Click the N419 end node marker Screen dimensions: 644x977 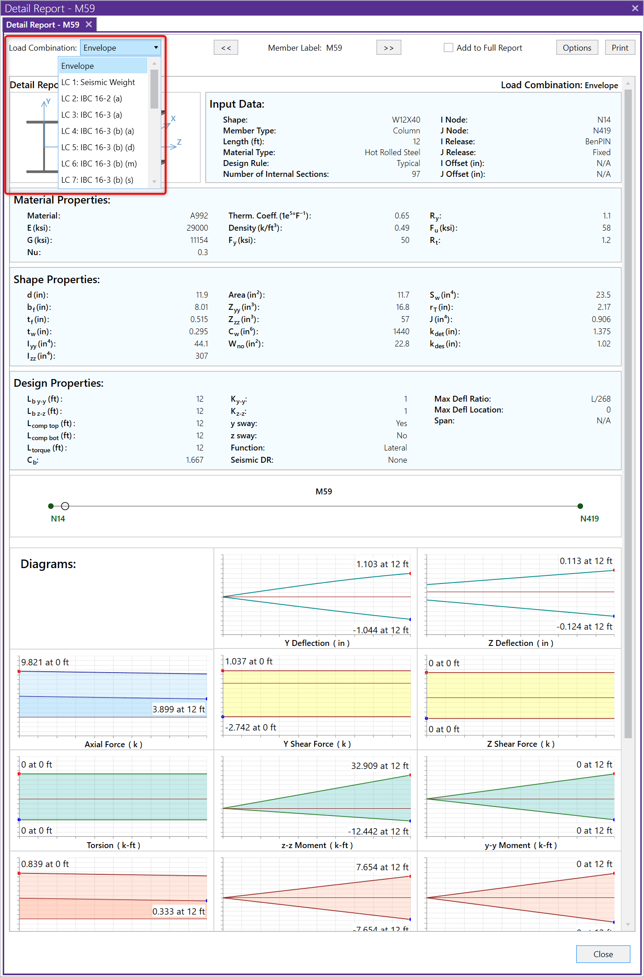click(x=580, y=506)
